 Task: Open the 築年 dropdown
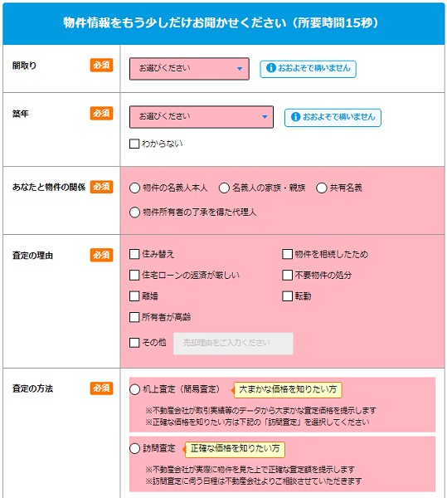coord(202,117)
